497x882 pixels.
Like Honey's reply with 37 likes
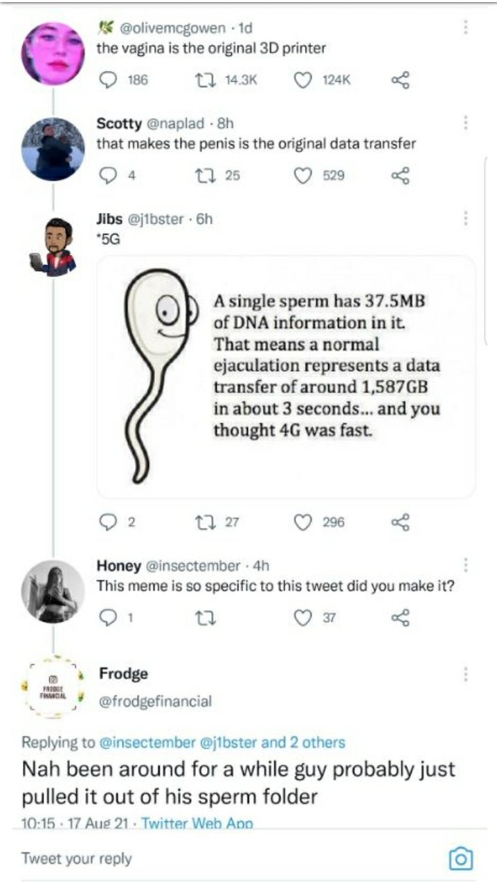302,618
